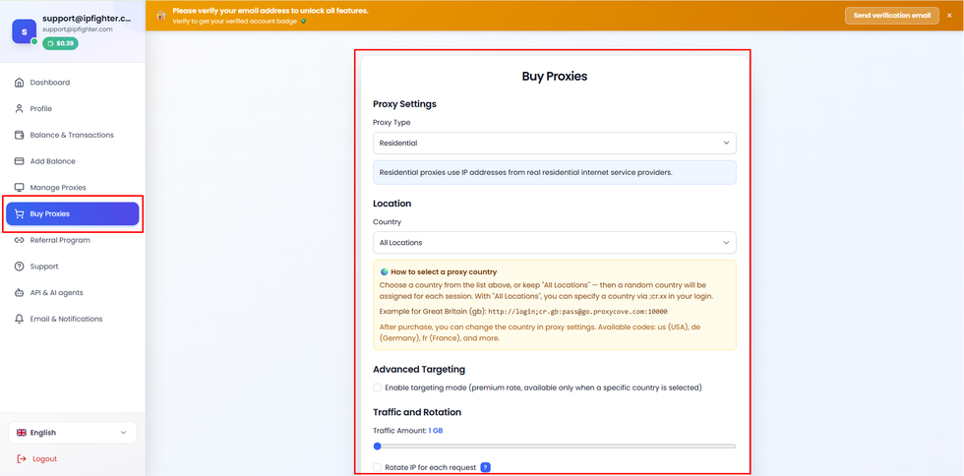Open Referral Program page

[x=73, y=241]
